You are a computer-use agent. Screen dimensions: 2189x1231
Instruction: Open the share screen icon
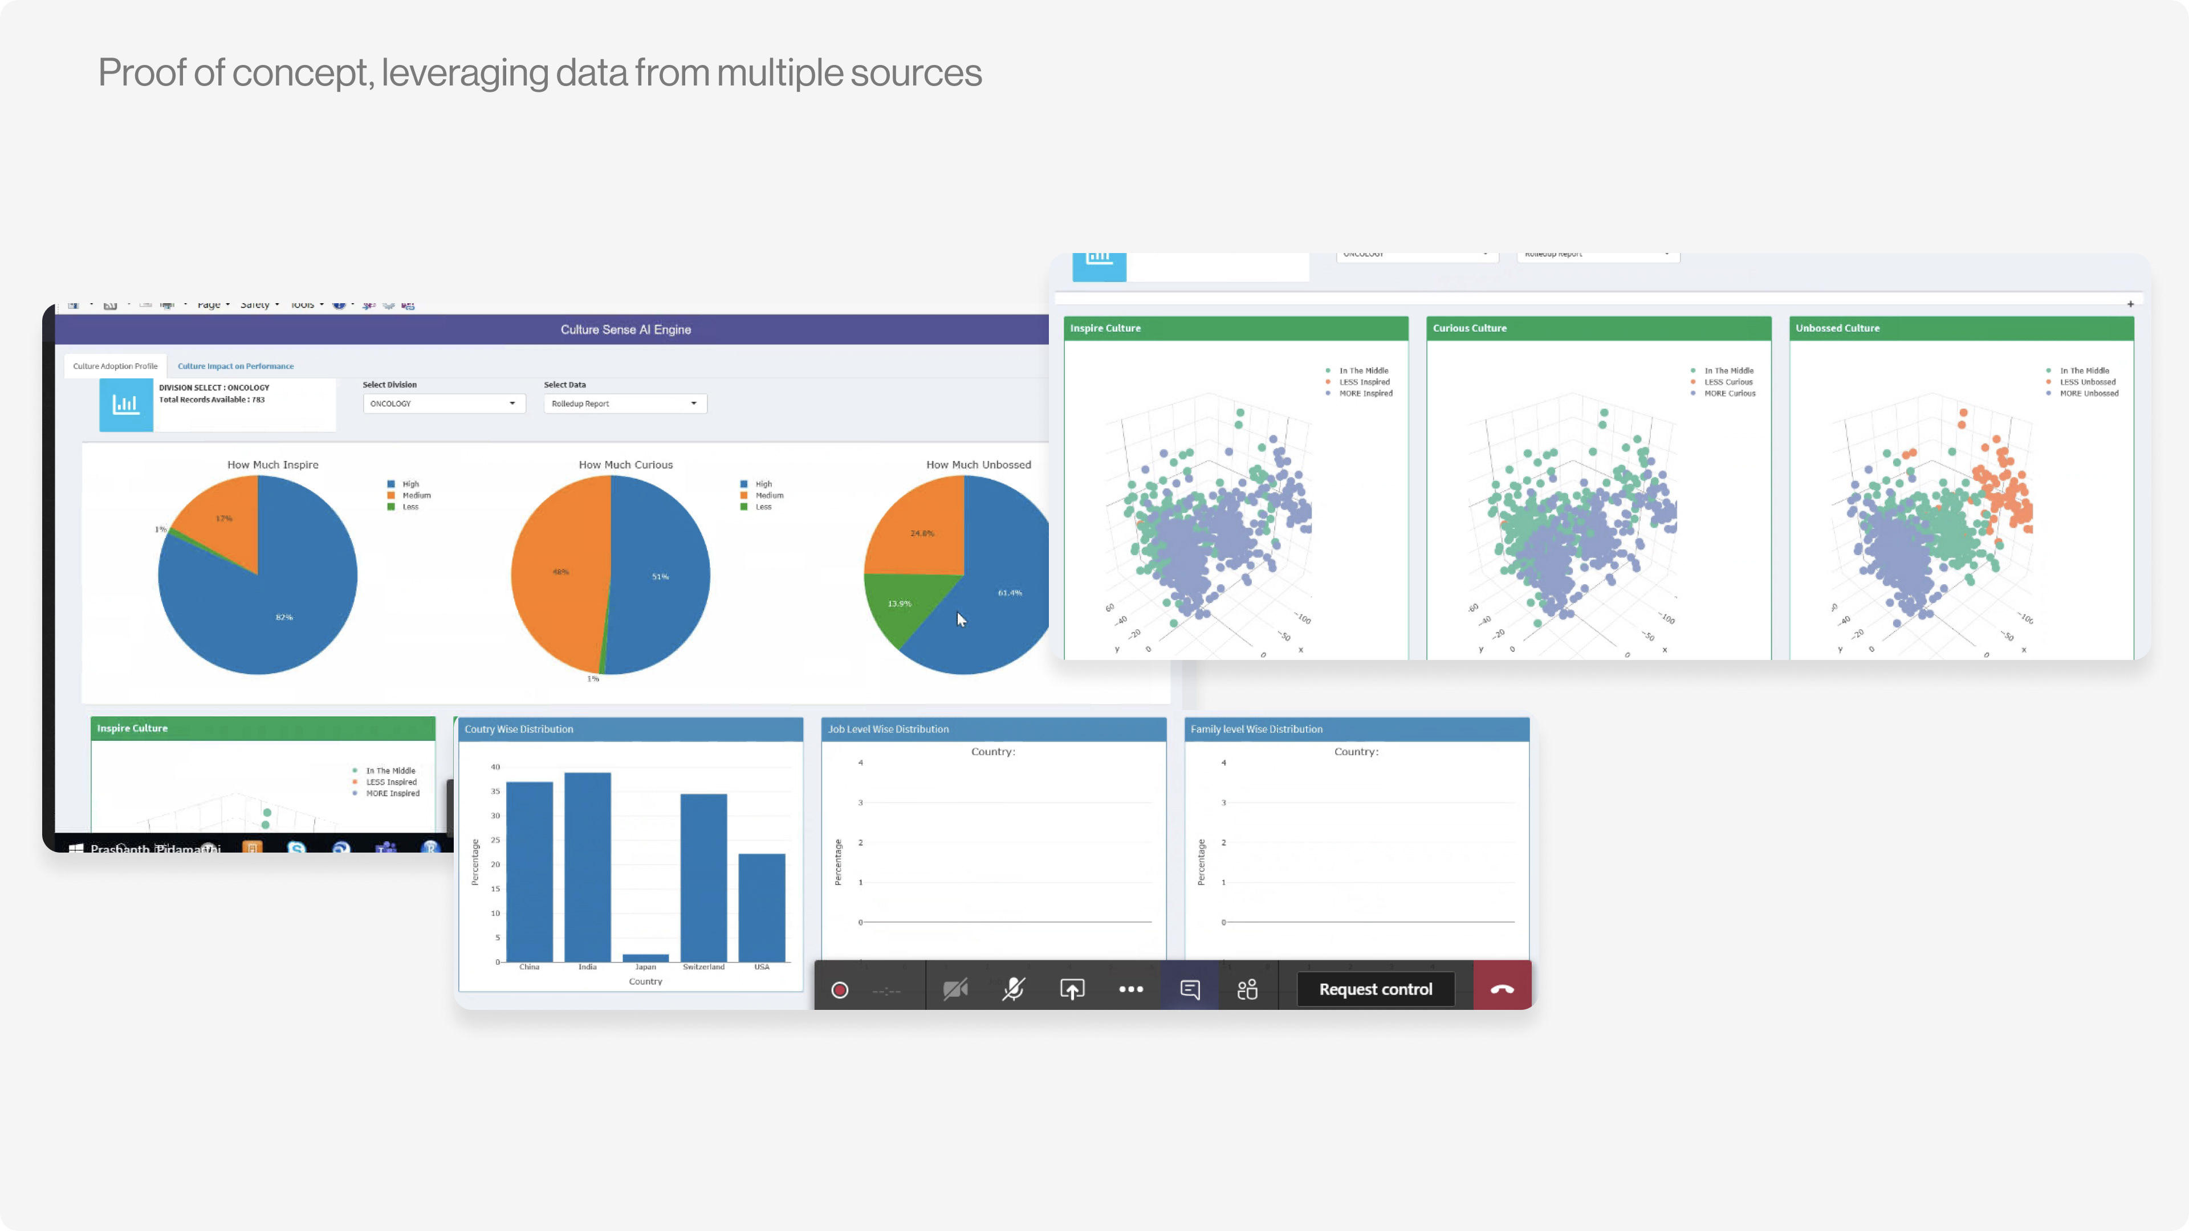tap(1072, 990)
